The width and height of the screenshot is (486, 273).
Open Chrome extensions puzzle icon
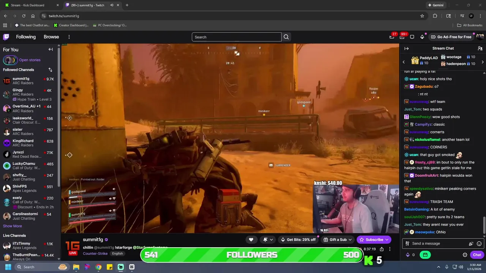[x=435, y=16]
